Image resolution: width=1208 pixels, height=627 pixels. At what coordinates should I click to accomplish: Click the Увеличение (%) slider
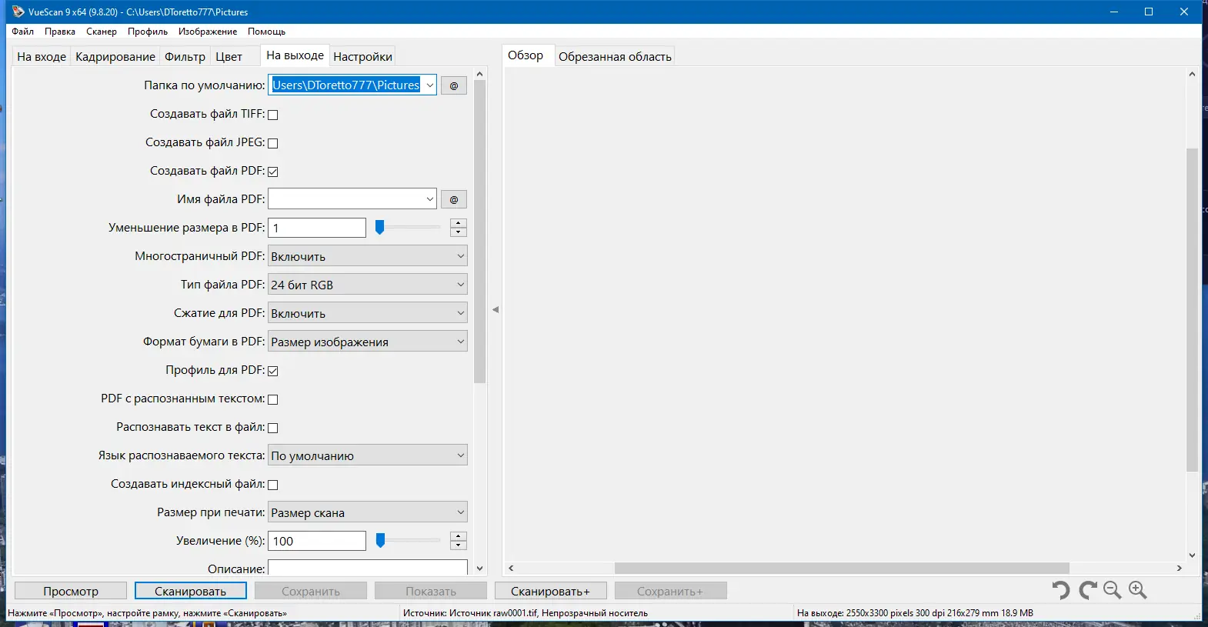tap(408, 541)
